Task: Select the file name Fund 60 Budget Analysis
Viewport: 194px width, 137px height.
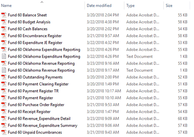Action: [29, 22]
